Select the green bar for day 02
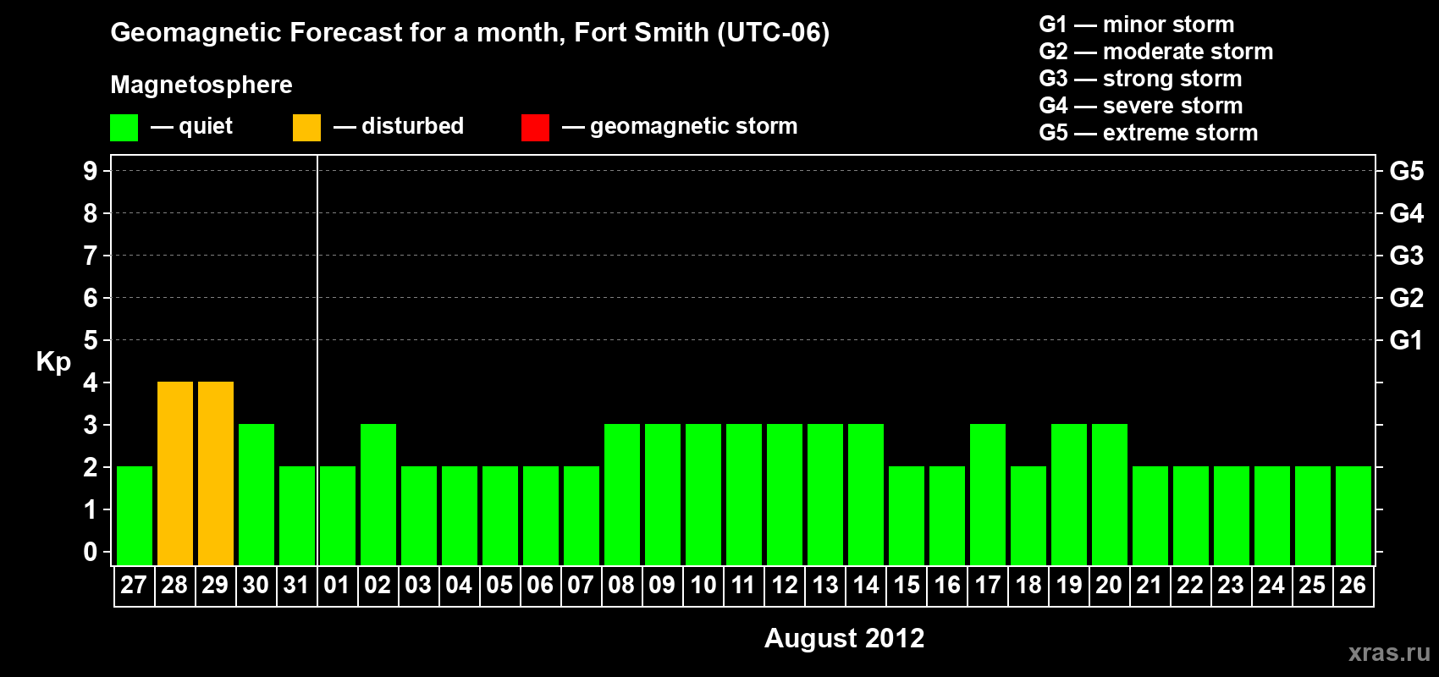The image size is (1439, 677). [378, 494]
